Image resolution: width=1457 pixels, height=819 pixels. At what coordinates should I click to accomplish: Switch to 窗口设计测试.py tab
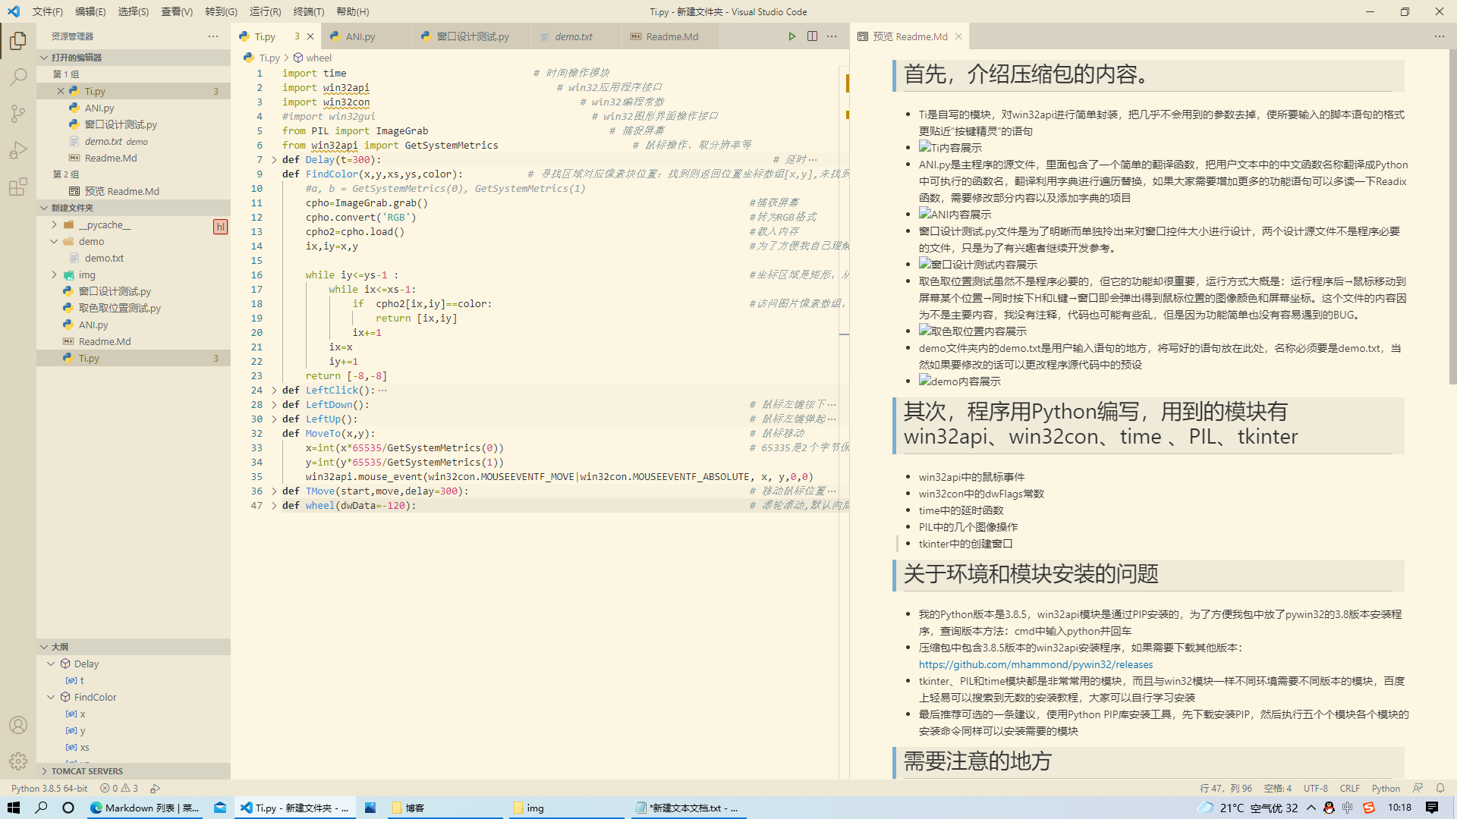(x=470, y=36)
